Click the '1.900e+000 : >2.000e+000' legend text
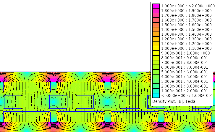 tap(188, 6)
